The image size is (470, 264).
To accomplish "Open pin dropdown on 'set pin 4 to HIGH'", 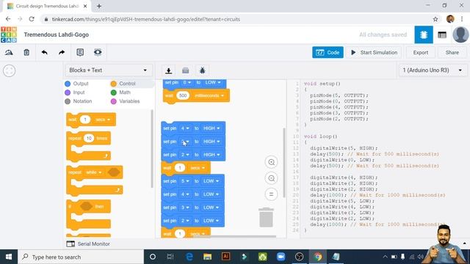I will point(185,128).
